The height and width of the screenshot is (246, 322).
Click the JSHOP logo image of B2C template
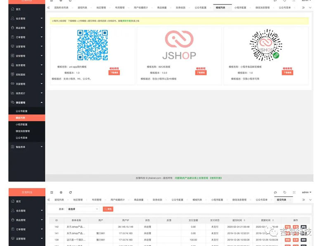179,45
